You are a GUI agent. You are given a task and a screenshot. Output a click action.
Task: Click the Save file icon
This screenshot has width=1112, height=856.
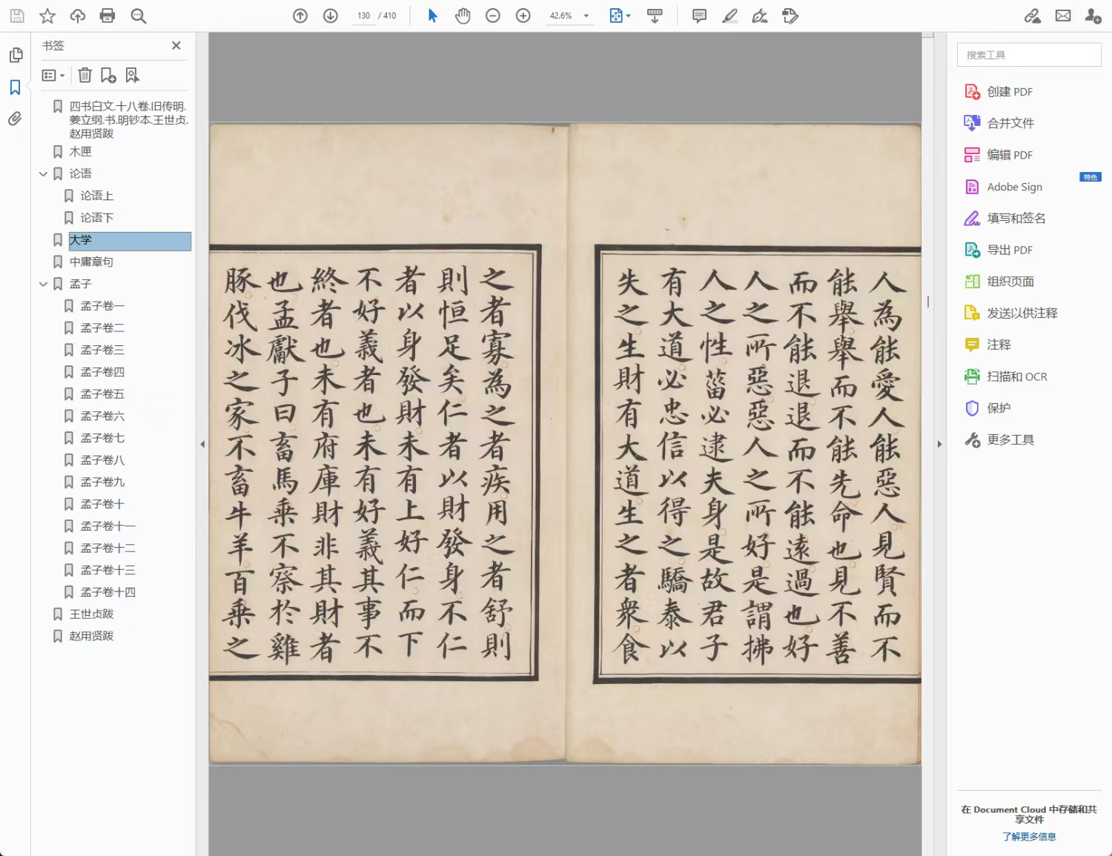point(17,16)
